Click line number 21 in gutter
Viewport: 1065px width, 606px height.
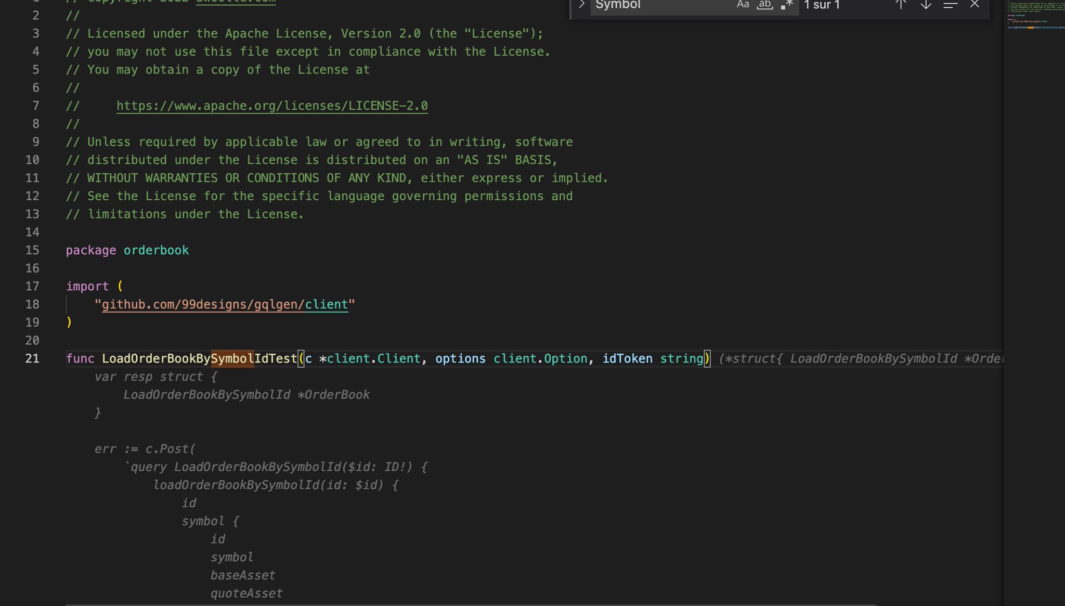coord(32,359)
